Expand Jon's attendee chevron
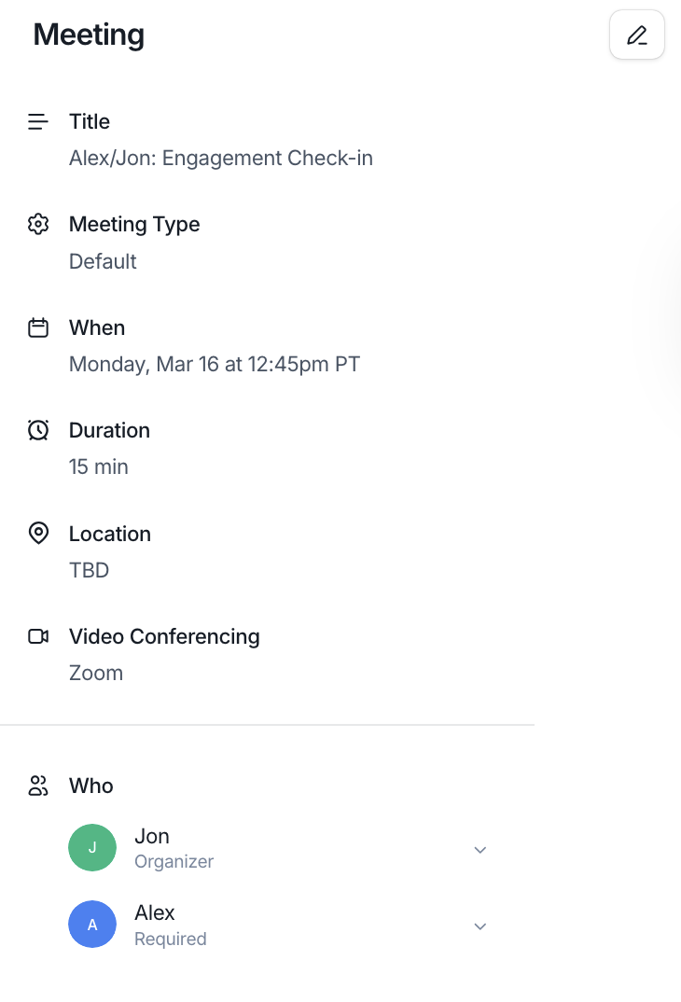The image size is (681, 1002). pyautogui.click(x=480, y=849)
